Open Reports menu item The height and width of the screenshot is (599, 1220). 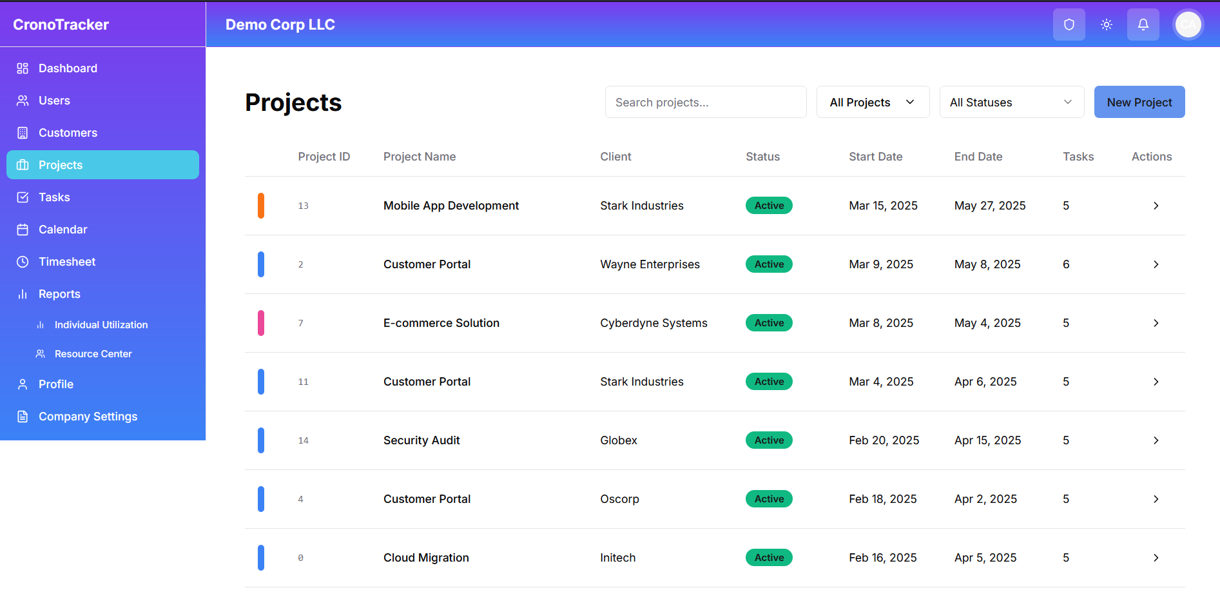pos(102,294)
